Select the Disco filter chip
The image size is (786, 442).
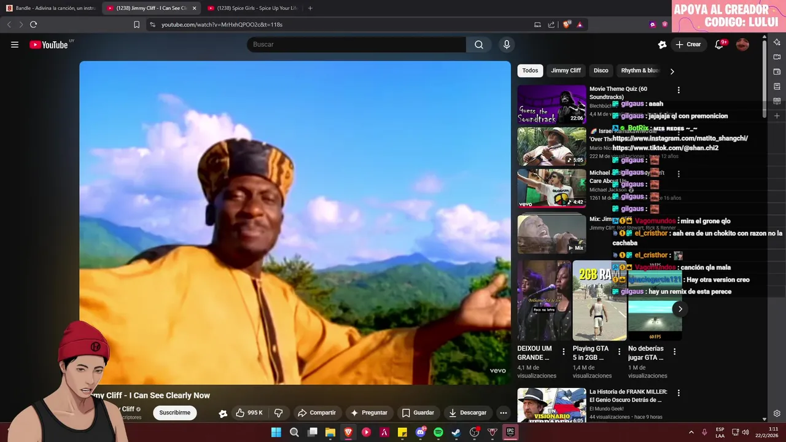pyautogui.click(x=601, y=71)
